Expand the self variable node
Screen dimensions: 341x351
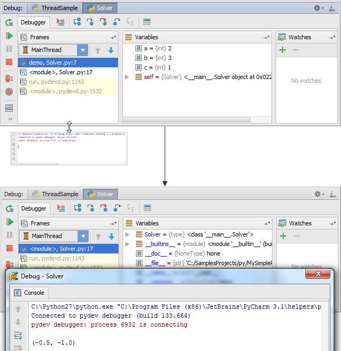127,77
